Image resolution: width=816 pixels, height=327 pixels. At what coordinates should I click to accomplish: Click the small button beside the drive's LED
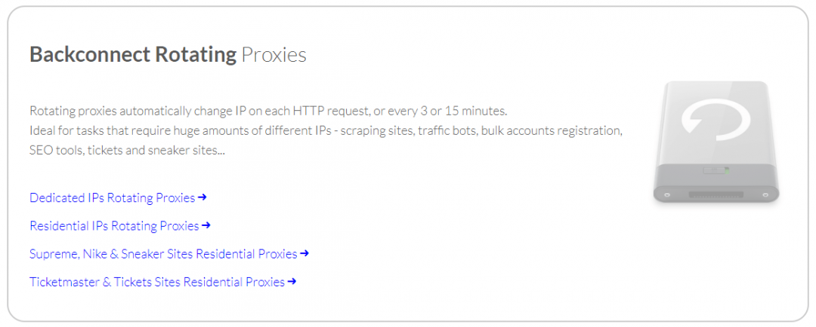[x=712, y=170]
